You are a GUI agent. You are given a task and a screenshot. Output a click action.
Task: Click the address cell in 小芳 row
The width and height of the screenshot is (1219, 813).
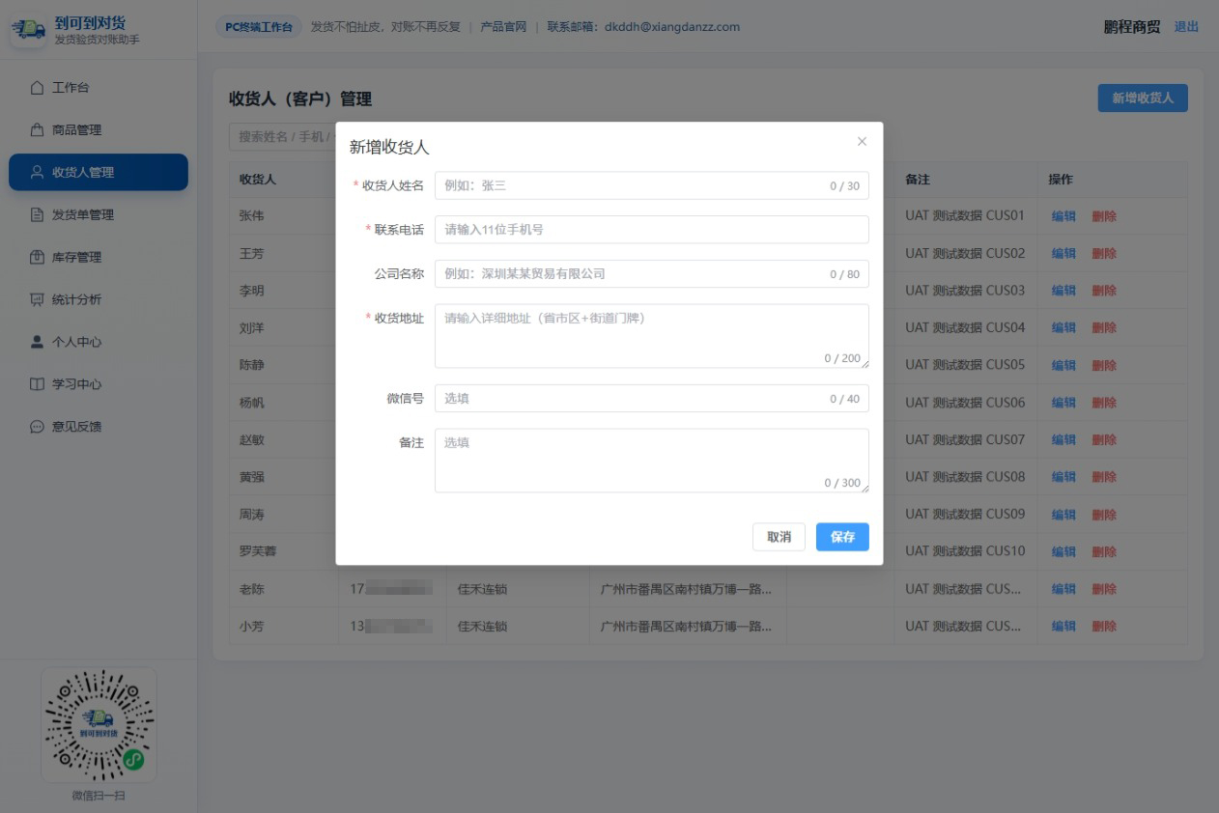click(x=686, y=627)
